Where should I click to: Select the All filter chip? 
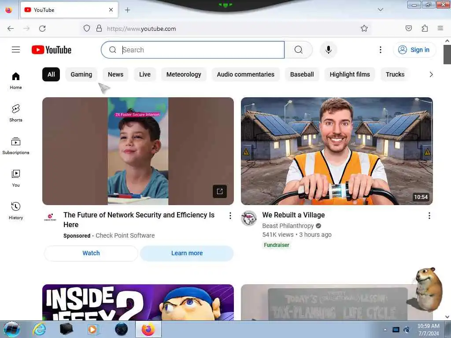51,74
